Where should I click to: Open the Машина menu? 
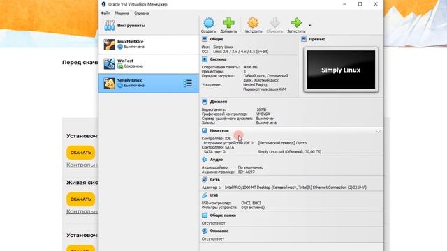[122, 13]
